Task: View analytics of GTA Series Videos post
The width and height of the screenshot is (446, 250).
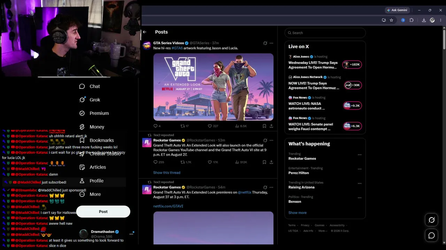Action: click(x=241, y=126)
